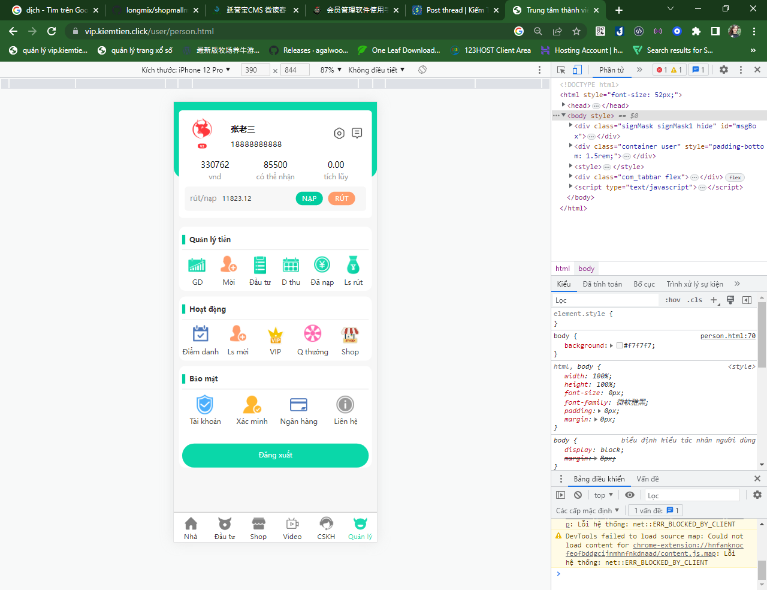Open the Tài khoản shield icon
The height and width of the screenshot is (590, 767).
[205, 404]
